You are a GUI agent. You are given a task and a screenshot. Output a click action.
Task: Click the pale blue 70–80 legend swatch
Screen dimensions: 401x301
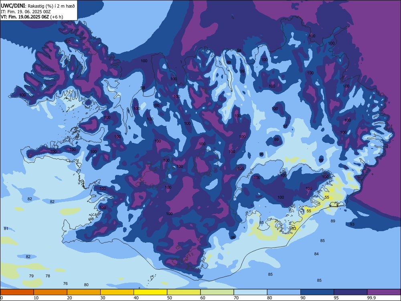click(251, 292)
